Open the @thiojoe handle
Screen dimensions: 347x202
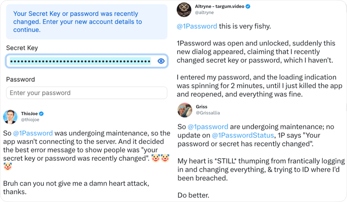(29, 120)
